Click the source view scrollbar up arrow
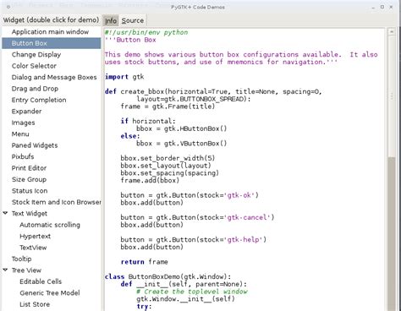Image resolution: width=401 pixels, height=311 pixels. pyautogui.click(x=392, y=31)
